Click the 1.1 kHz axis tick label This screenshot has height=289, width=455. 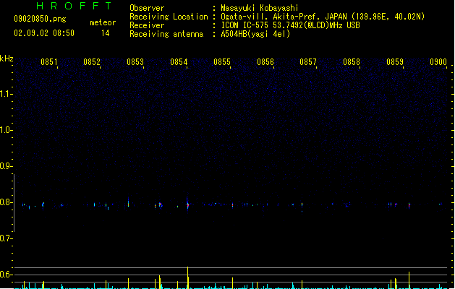point(6,94)
